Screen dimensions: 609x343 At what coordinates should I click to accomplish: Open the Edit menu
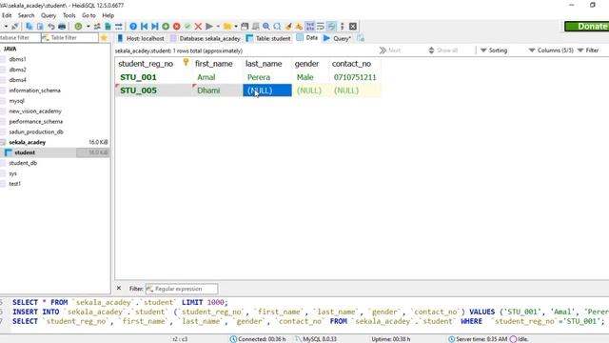[7, 15]
